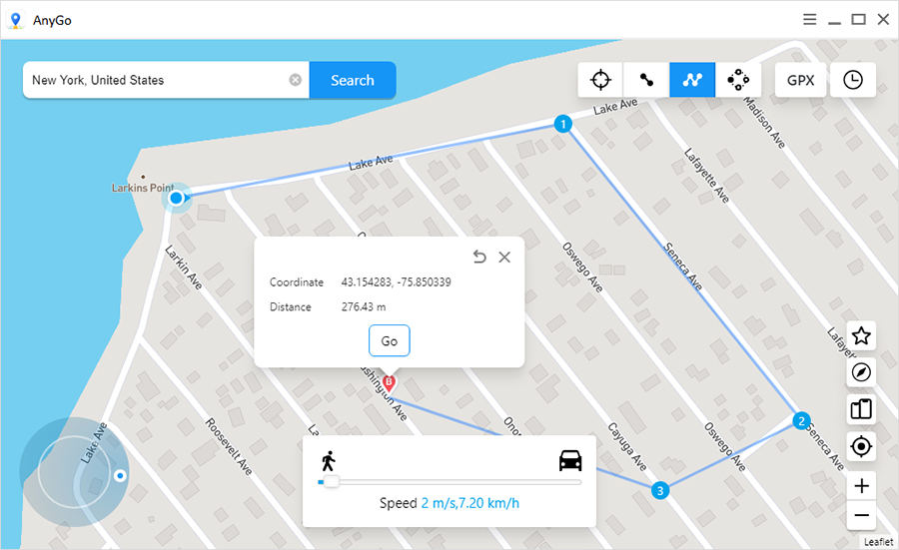The height and width of the screenshot is (550, 899).
Task: Undo last waypoint in the popup
Action: click(479, 258)
